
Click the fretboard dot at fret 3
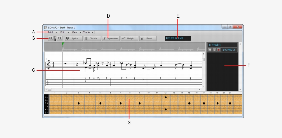(x=79, y=103)
